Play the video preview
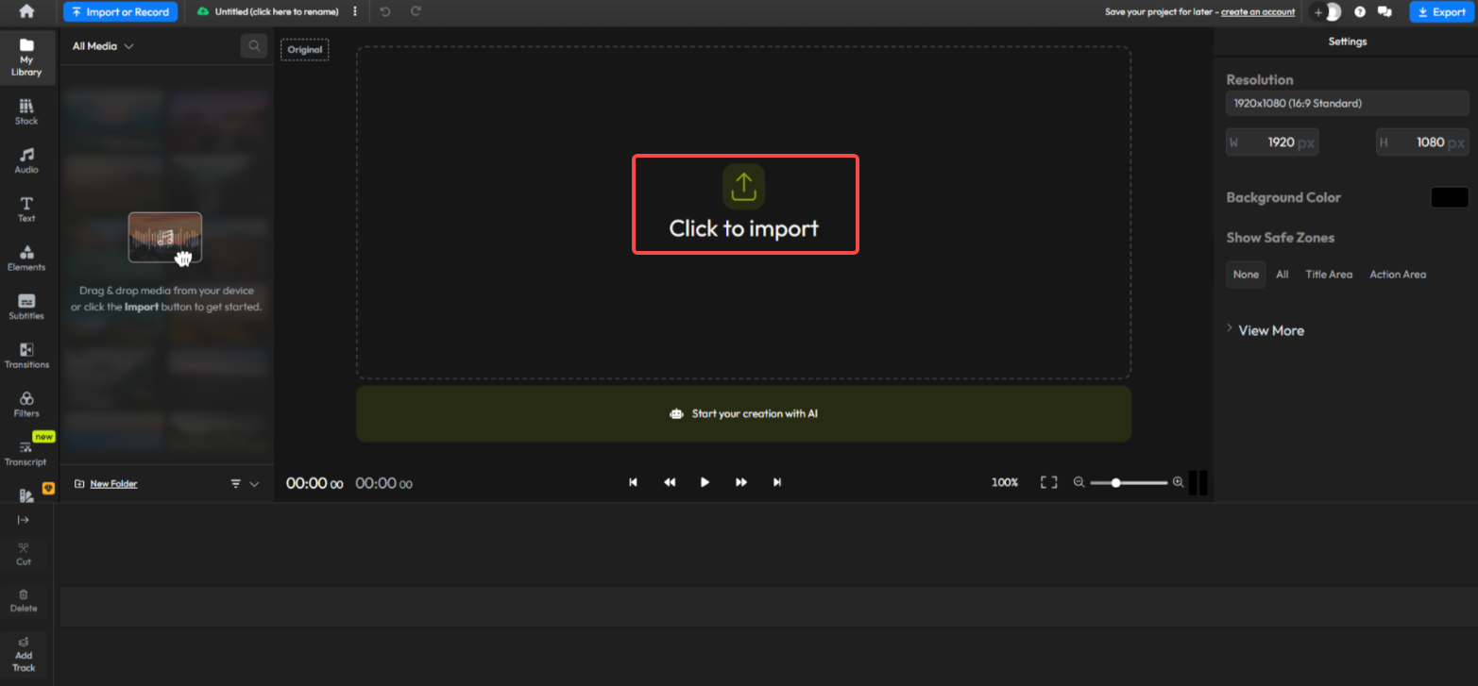The width and height of the screenshot is (1478, 686). (705, 482)
